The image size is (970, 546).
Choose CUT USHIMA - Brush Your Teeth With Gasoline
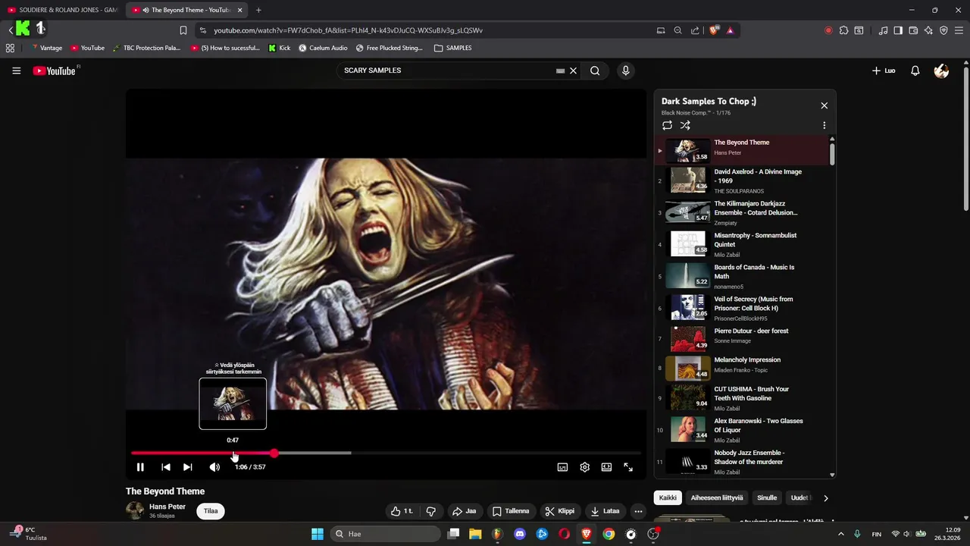743,397
